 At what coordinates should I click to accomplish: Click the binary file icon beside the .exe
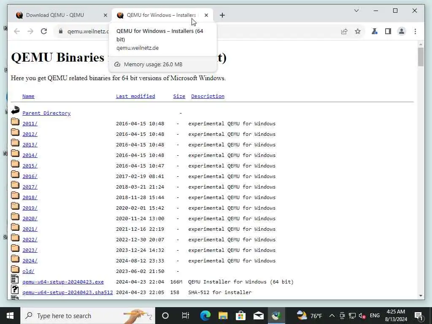[15, 279]
